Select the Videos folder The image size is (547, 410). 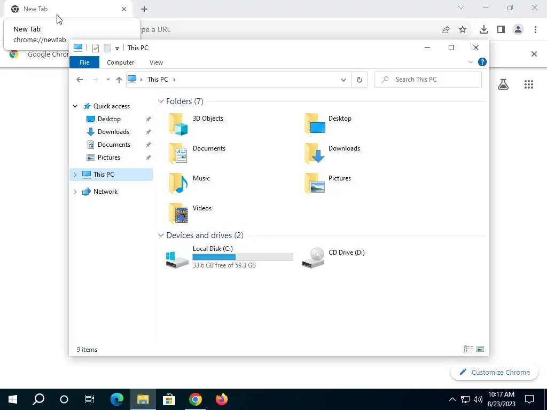pos(190,214)
